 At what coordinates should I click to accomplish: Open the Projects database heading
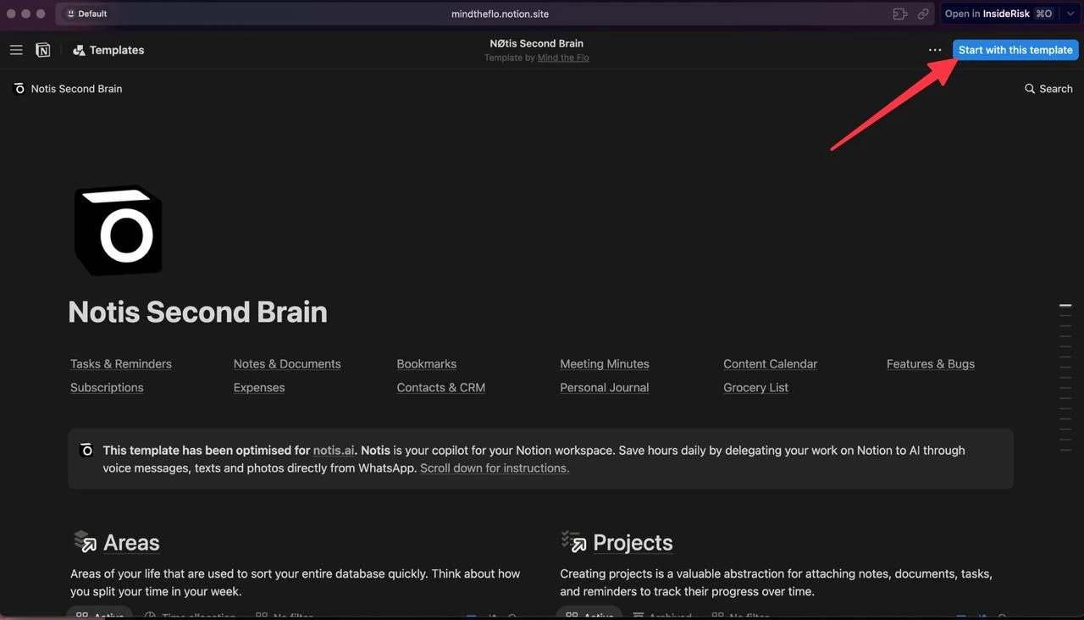(x=633, y=542)
